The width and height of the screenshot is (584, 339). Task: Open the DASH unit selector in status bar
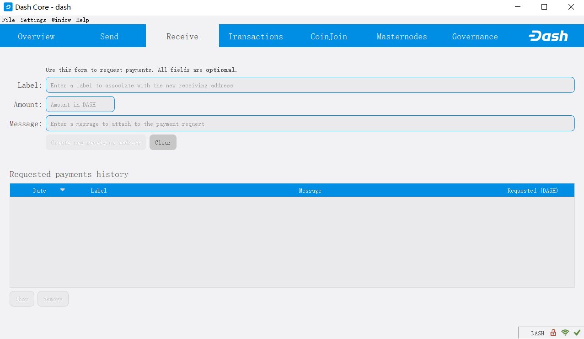coord(538,334)
